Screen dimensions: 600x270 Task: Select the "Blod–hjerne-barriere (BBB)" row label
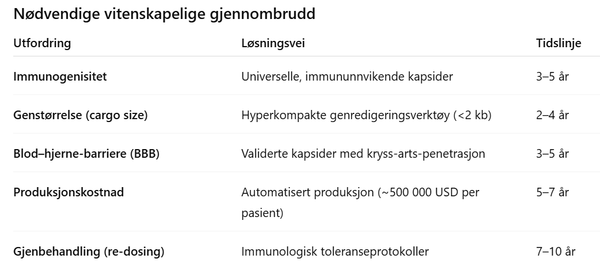click(x=86, y=154)
